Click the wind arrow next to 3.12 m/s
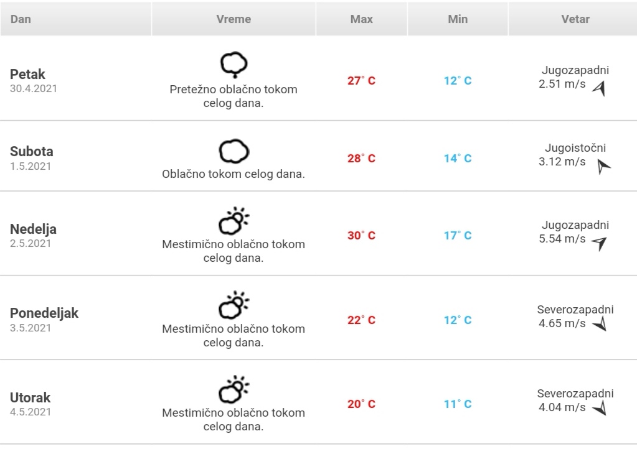The height and width of the screenshot is (449, 637). 604,166
